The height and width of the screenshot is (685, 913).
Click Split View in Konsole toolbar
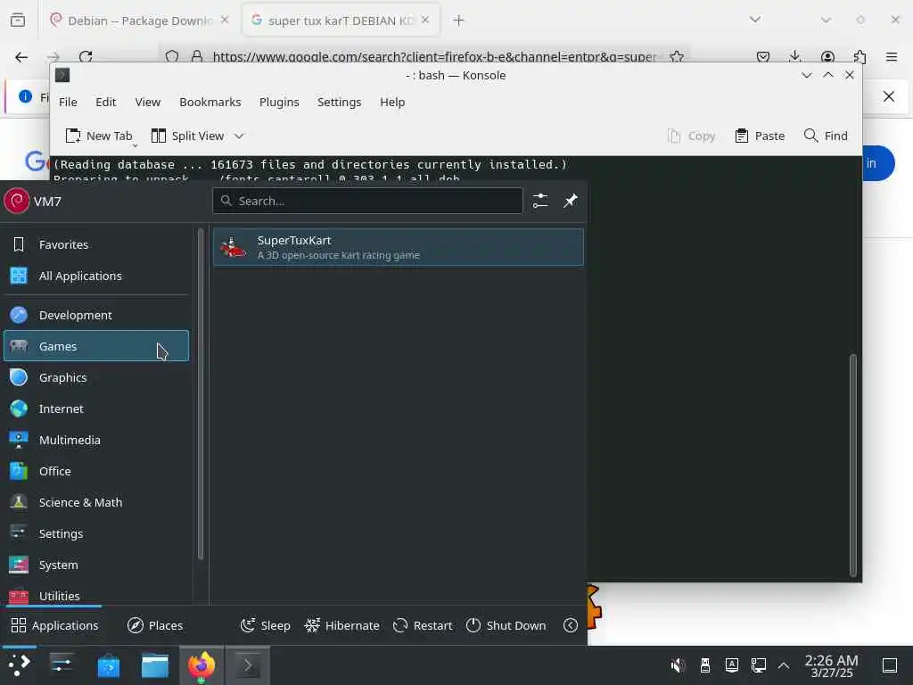tap(187, 136)
